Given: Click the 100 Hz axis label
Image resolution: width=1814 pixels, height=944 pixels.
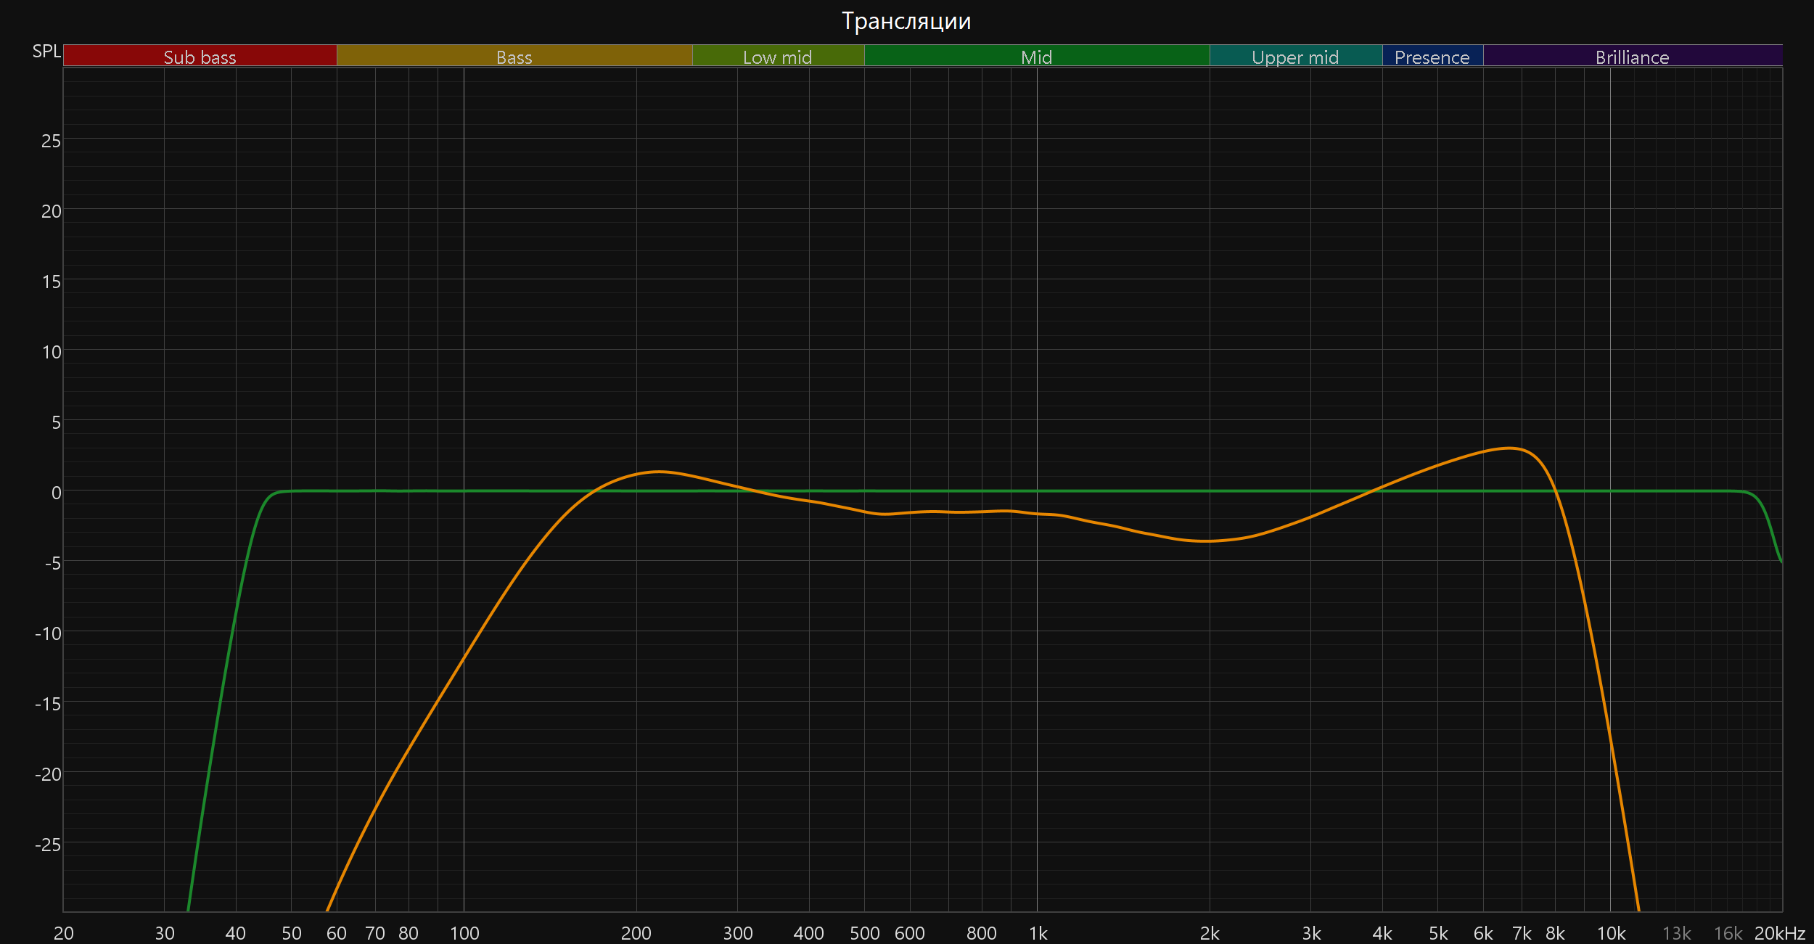Looking at the screenshot, I should click(464, 933).
